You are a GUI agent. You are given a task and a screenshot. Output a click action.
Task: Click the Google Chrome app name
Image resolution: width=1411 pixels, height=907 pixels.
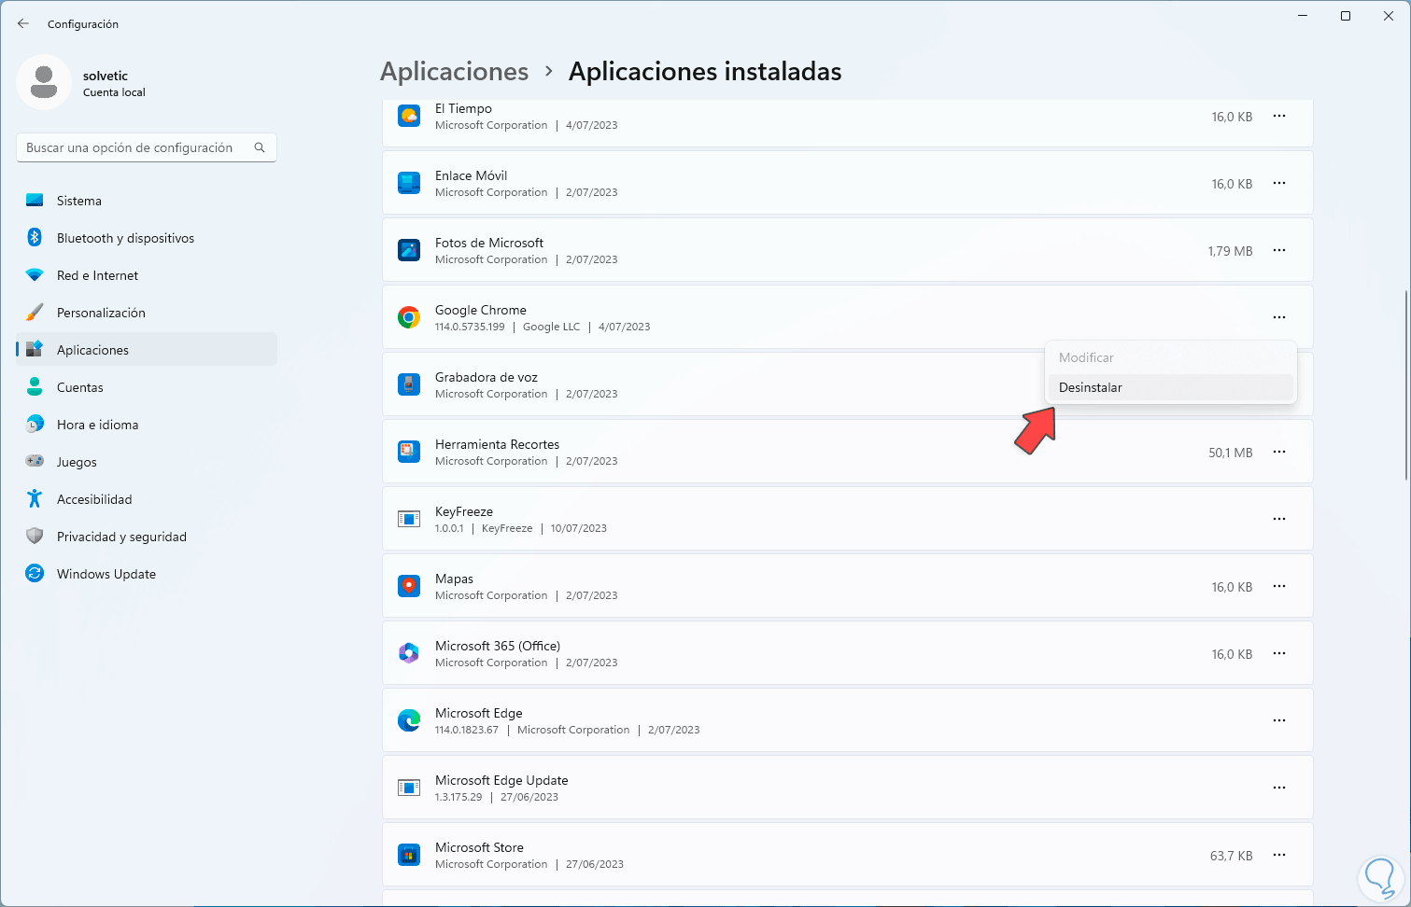[x=481, y=310]
